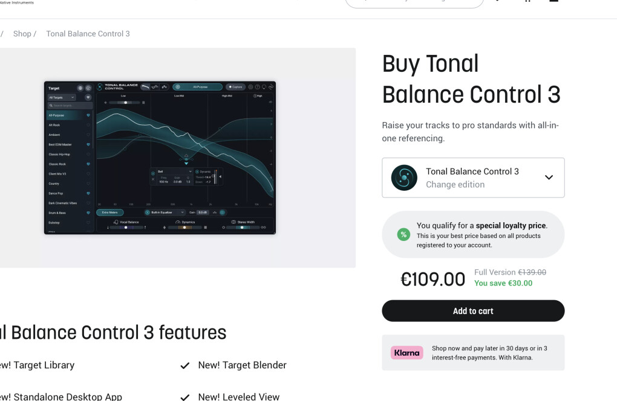Click the Klarna logo badge

(x=406, y=353)
